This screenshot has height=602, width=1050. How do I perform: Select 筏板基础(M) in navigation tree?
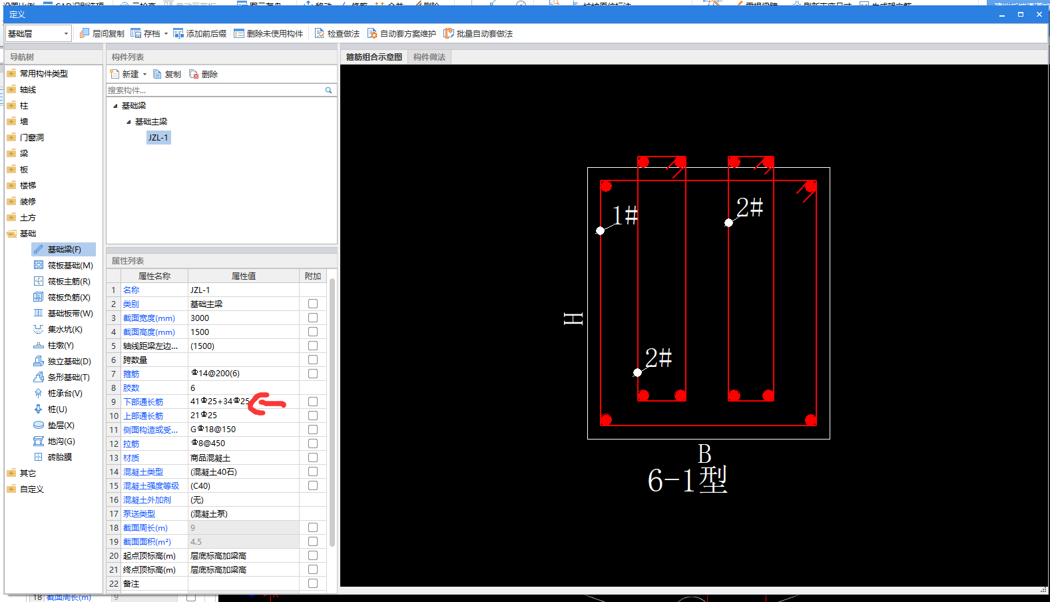pyautogui.click(x=70, y=266)
